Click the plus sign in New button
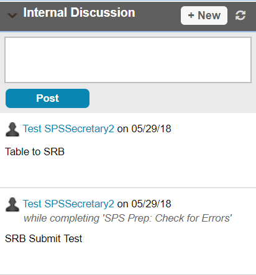 coord(191,16)
